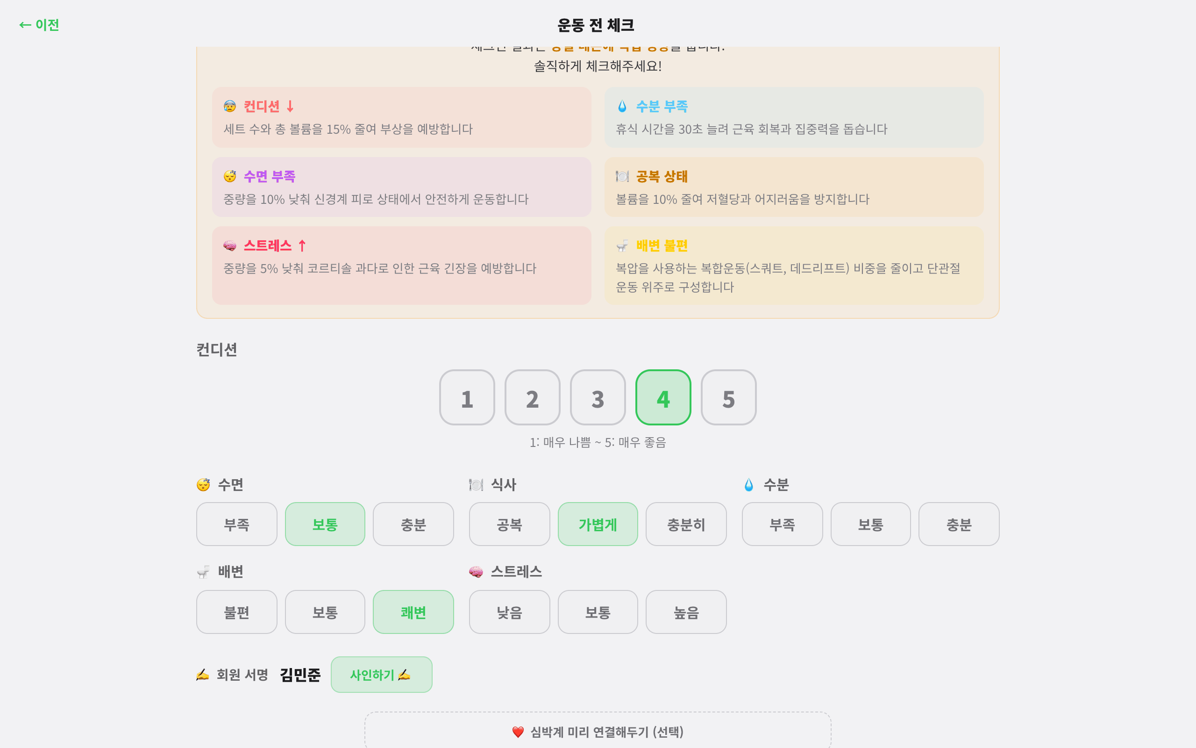Click the member name 김민준
Image resolution: width=1196 pixels, height=748 pixels.
pos(300,675)
